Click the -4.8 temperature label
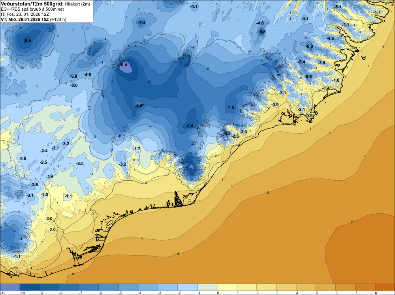This screenshot has width=395, height=295. coord(330,38)
